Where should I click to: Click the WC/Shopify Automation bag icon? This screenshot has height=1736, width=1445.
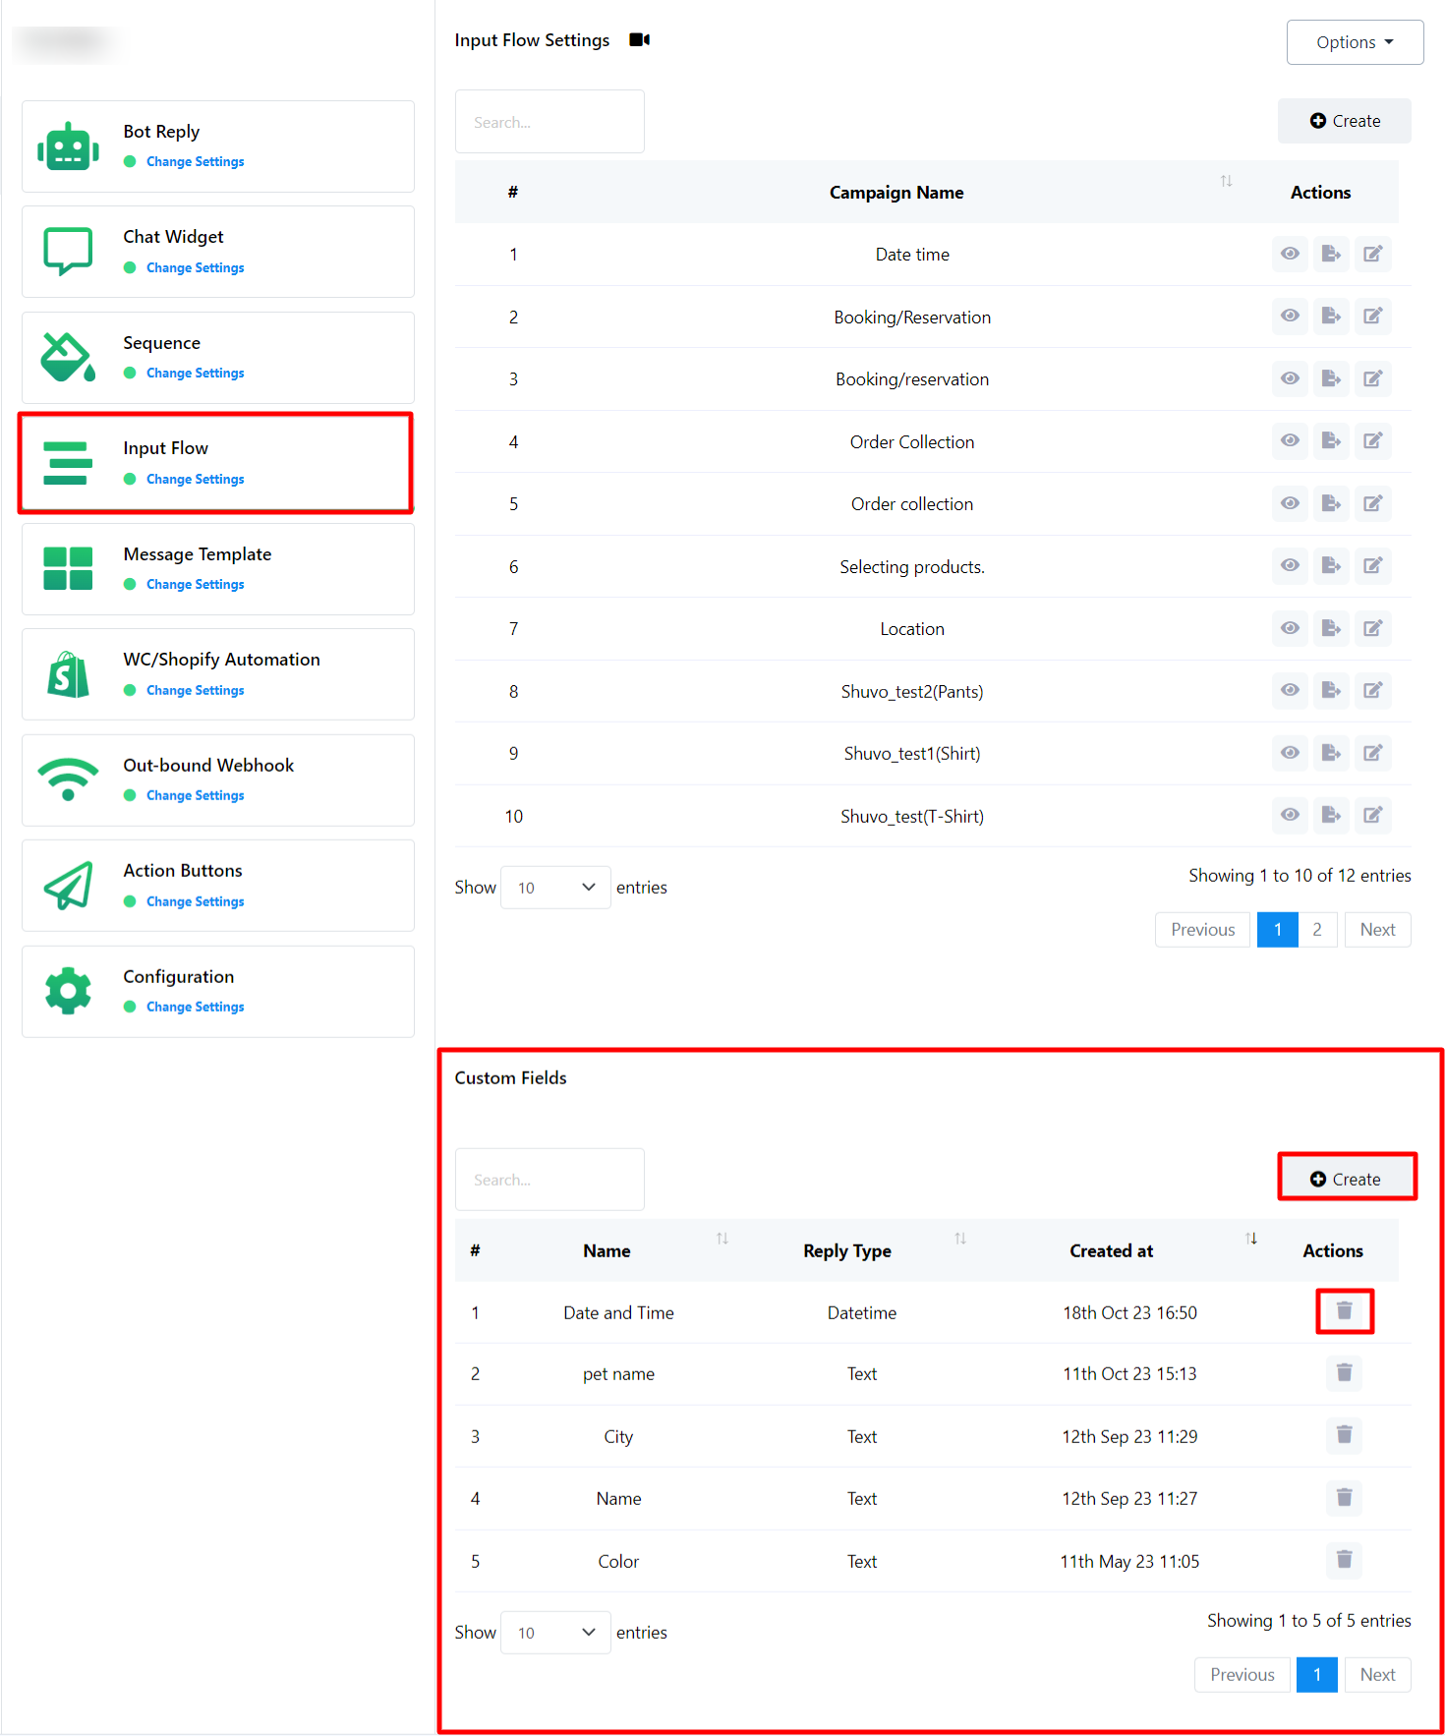point(68,675)
